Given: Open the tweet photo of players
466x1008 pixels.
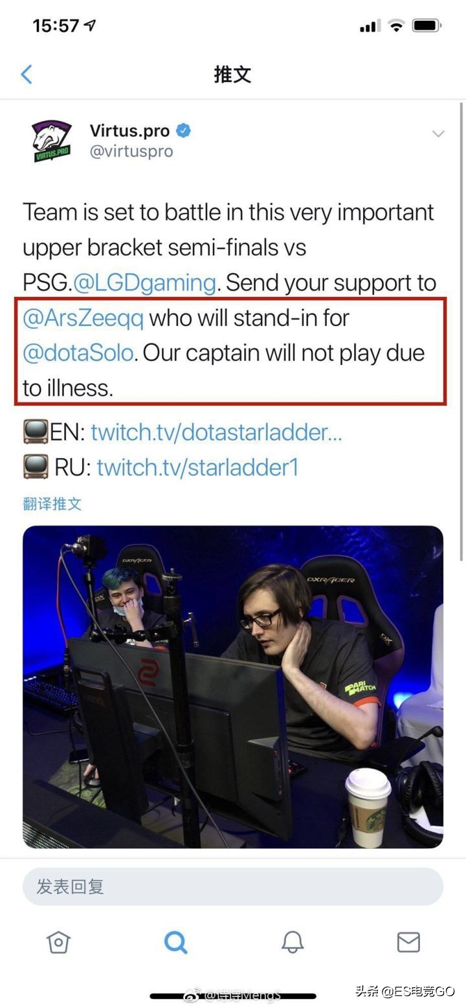Looking at the screenshot, I should 233,686.
